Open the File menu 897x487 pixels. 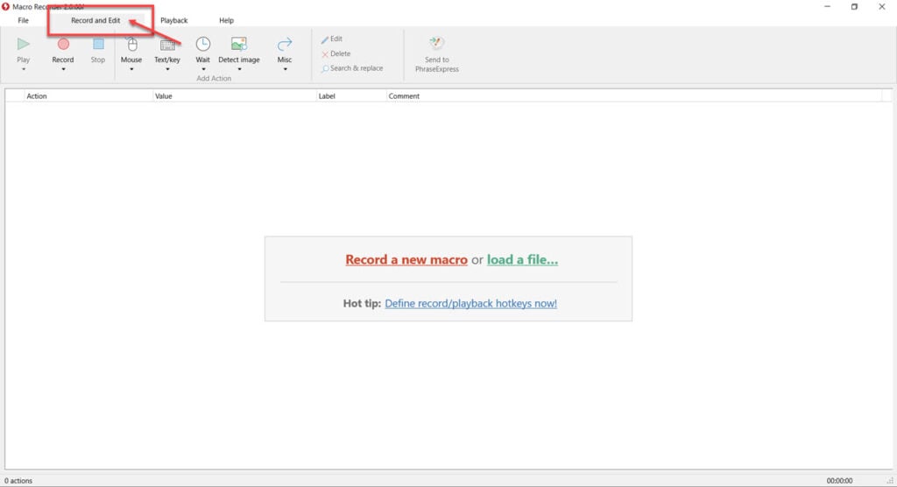24,20
